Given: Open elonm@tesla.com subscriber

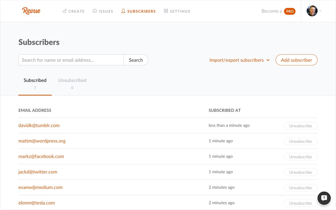Looking at the screenshot, I should click(x=36, y=203).
